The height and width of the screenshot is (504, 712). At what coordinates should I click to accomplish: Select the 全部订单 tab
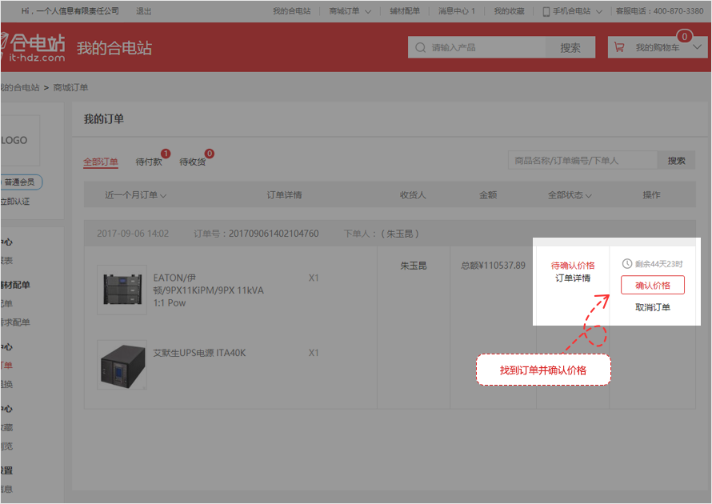[x=101, y=162]
